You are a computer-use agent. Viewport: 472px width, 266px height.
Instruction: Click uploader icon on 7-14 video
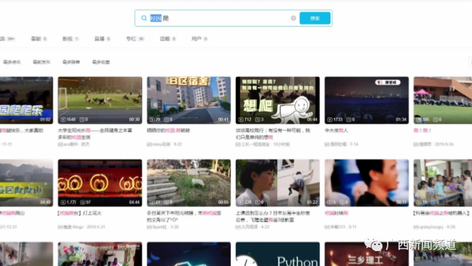click(x=327, y=144)
